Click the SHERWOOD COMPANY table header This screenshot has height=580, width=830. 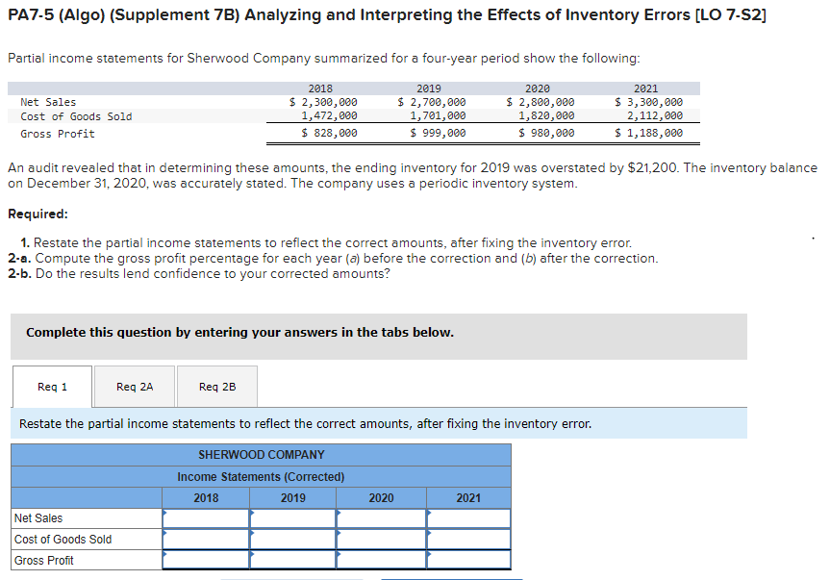tap(260, 454)
